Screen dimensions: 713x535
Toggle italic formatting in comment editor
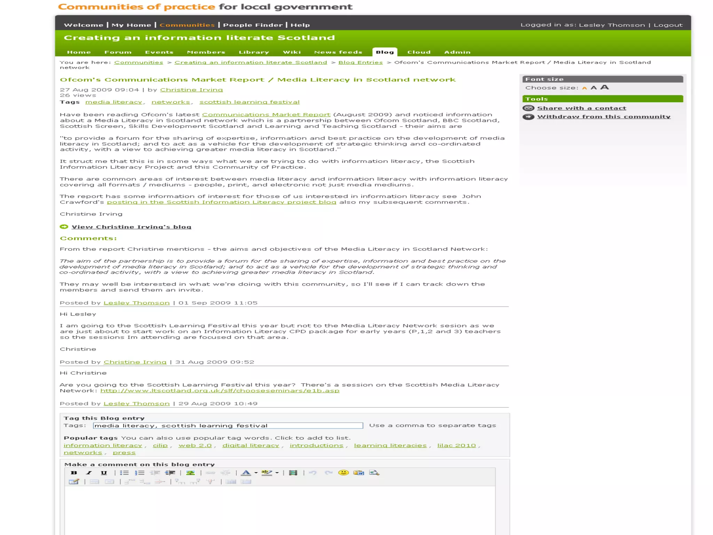[x=89, y=473]
